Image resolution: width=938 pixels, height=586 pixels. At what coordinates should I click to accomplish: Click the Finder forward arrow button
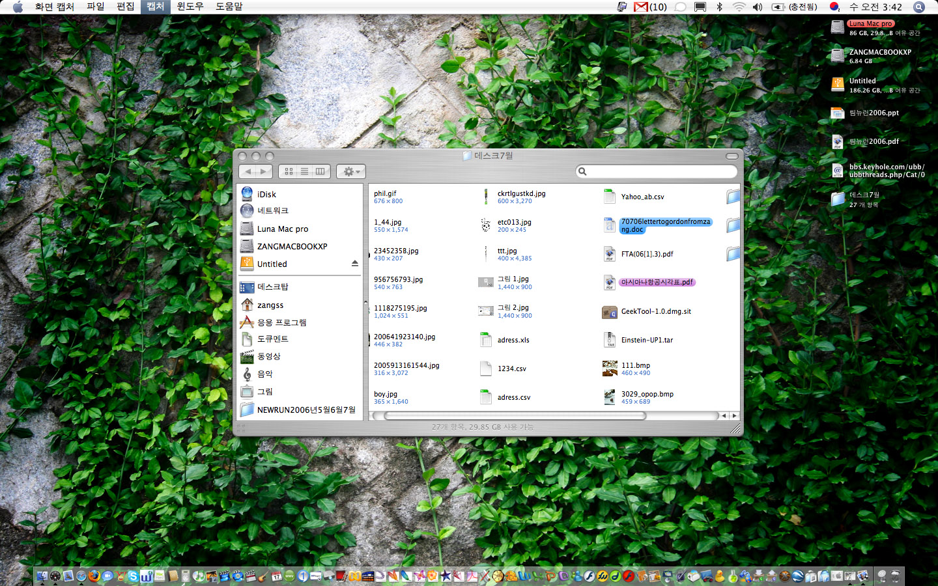click(x=263, y=171)
